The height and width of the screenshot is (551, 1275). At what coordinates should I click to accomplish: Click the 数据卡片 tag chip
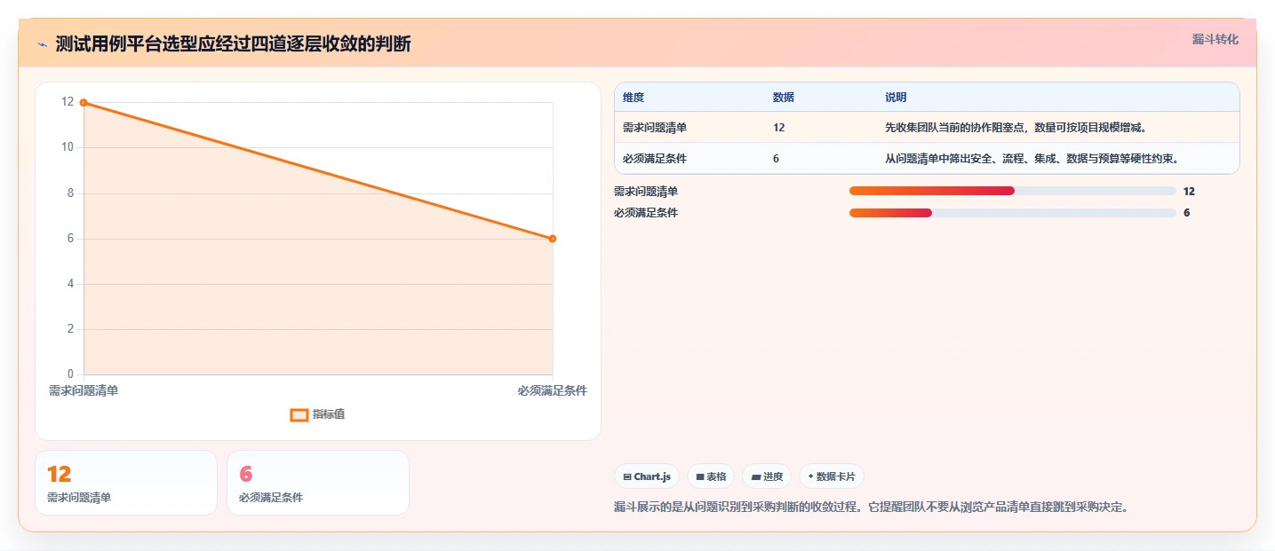click(x=832, y=476)
